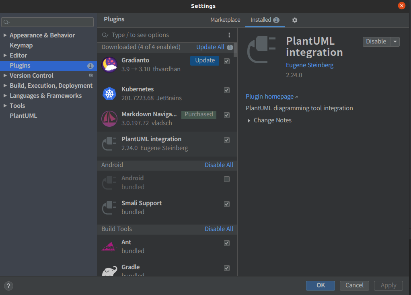411x295 pixels.
Task: Click the Purchased label on Markdown Navigator
Action: tap(199, 115)
